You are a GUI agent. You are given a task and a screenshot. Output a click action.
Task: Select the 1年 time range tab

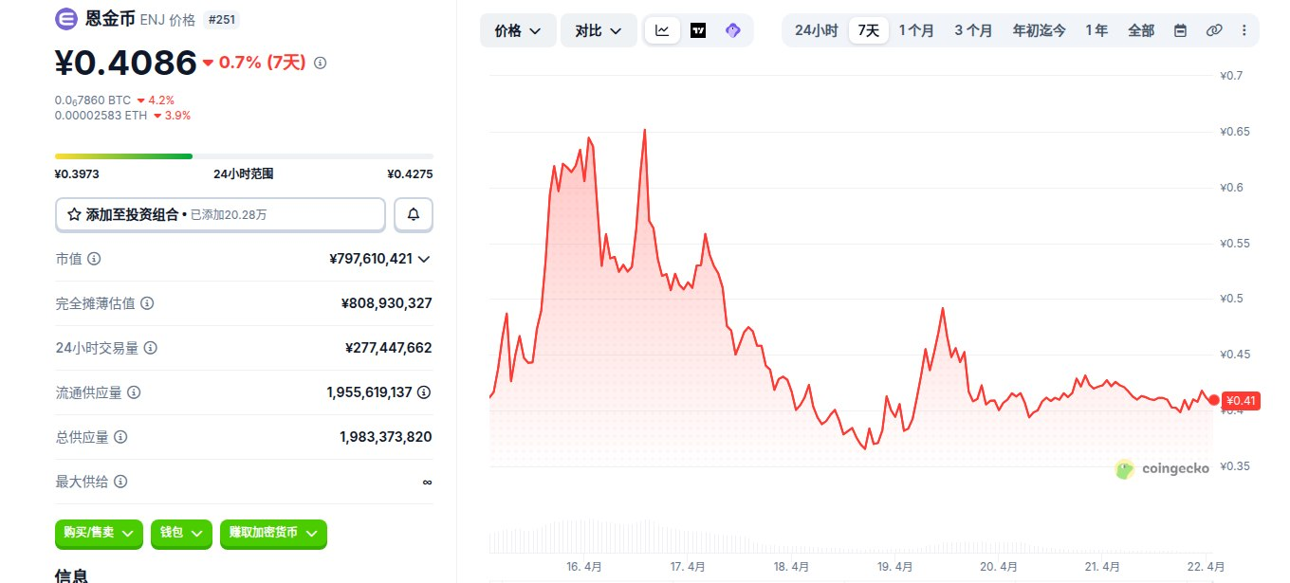(1096, 30)
